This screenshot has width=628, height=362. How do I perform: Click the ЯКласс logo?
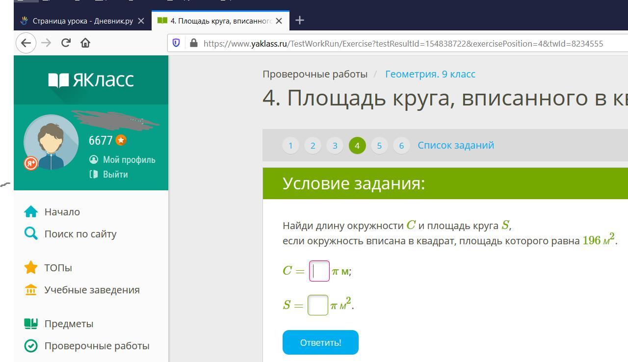pos(91,80)
